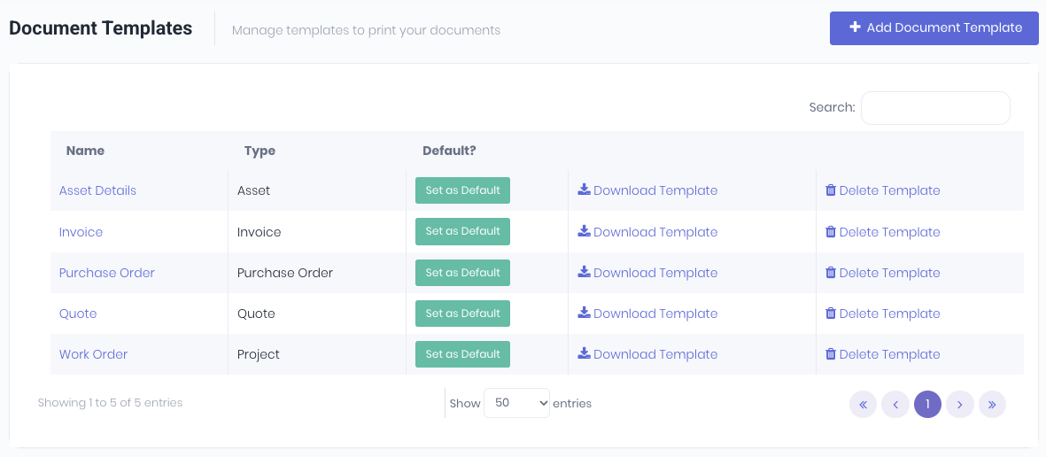The width and height of the screenshot is (1046, 457).
Task: Click the trash icon in the Invoice row
Action: tap(831, 231)
